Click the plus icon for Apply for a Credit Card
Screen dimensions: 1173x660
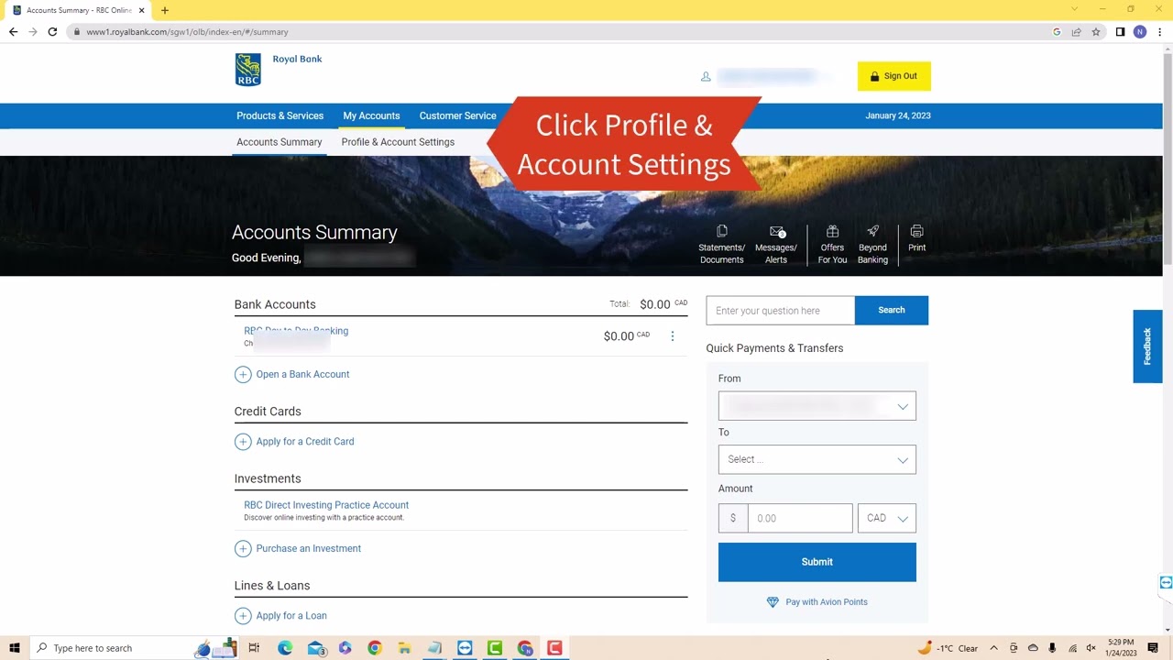tap(243, 442)
